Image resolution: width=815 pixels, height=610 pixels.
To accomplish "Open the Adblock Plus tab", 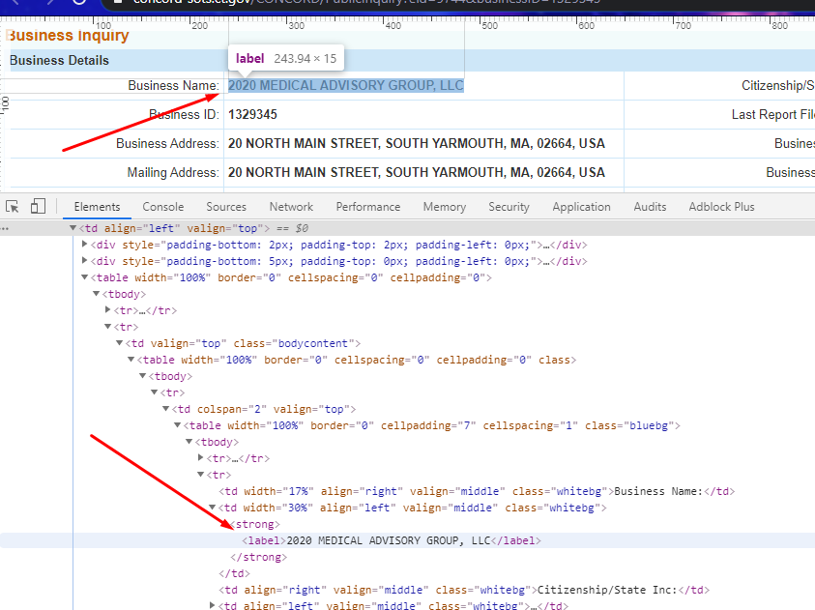I will [x=721, y=207].
